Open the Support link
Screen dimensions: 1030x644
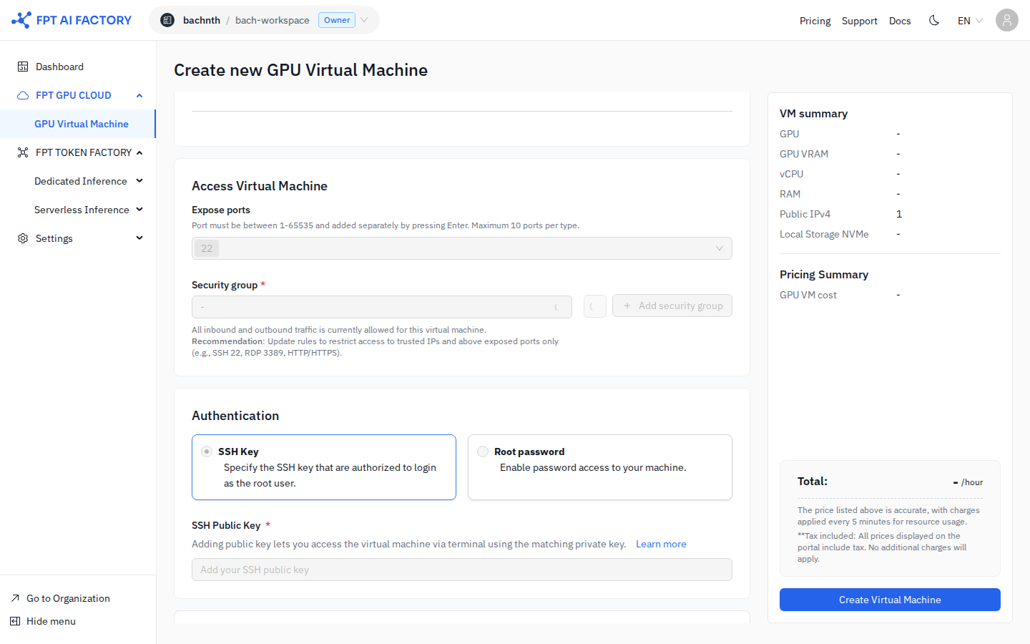860,21
